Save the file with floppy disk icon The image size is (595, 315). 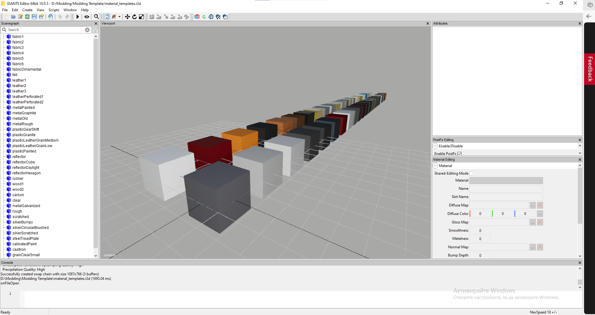(x=34, y=17)
